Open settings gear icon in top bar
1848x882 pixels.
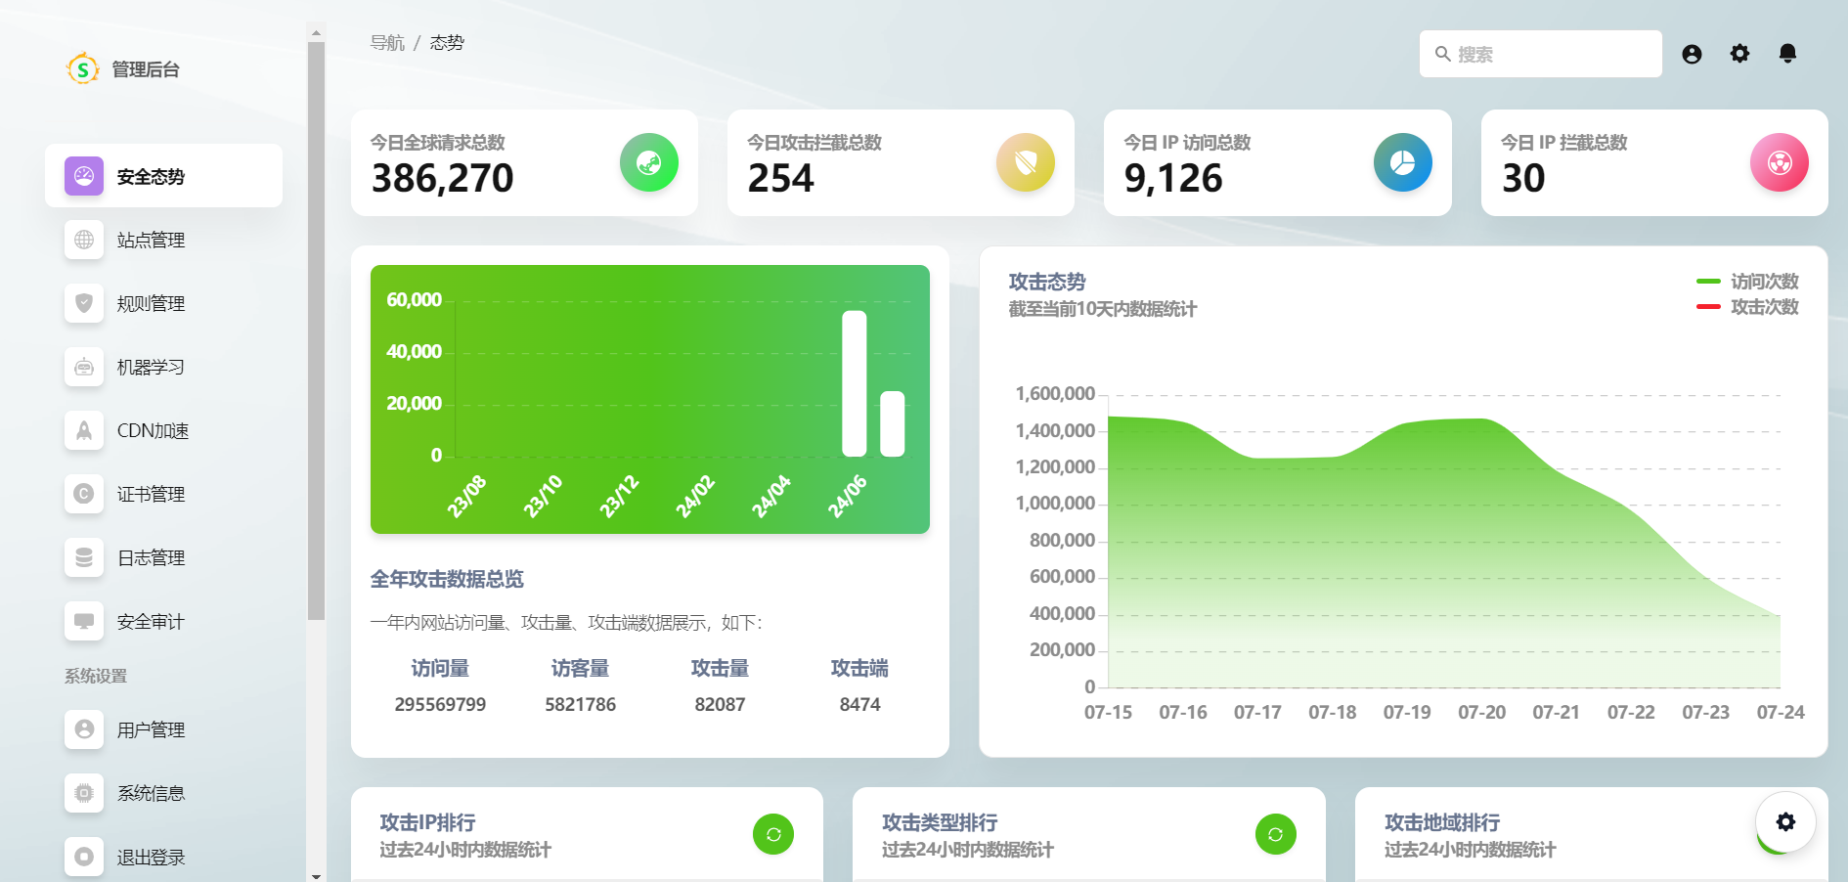coord(1739,54)
